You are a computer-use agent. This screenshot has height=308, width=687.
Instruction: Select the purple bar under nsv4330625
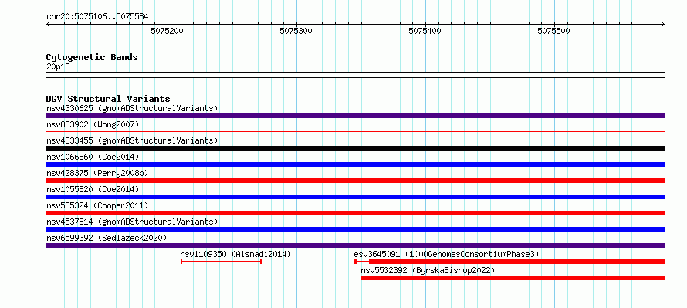point(355,116)
